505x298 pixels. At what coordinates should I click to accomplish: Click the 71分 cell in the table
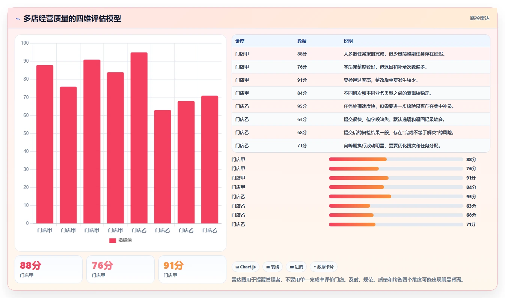302,146
